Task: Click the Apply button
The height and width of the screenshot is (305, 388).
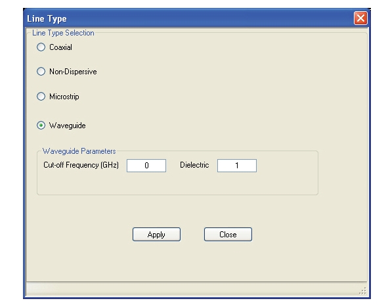Action: (156, 235)
